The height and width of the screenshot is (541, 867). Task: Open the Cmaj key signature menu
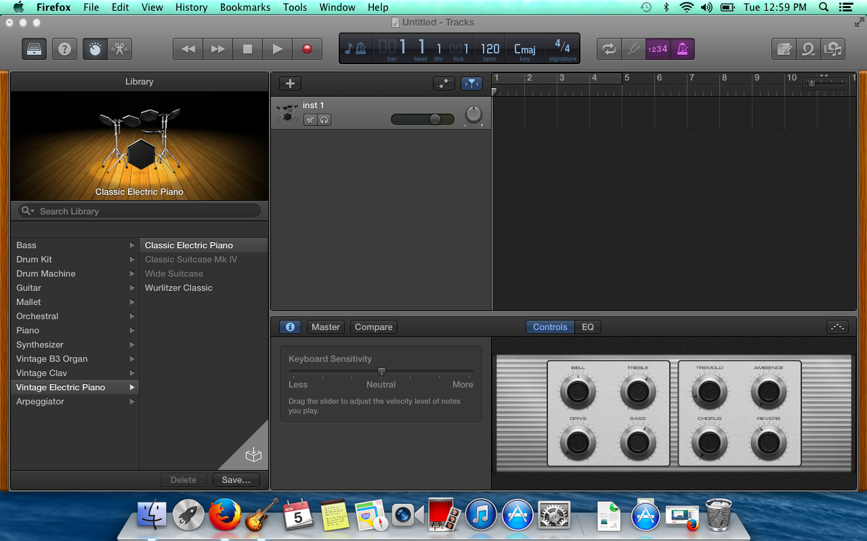524,49
